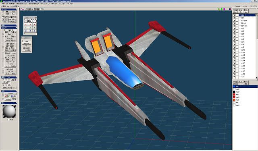Select the ローカル command
258x151 pixels.
[x=10, y=38]
